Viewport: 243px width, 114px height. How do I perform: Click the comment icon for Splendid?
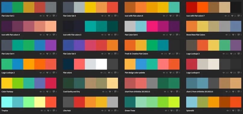(x=239, y=111)
